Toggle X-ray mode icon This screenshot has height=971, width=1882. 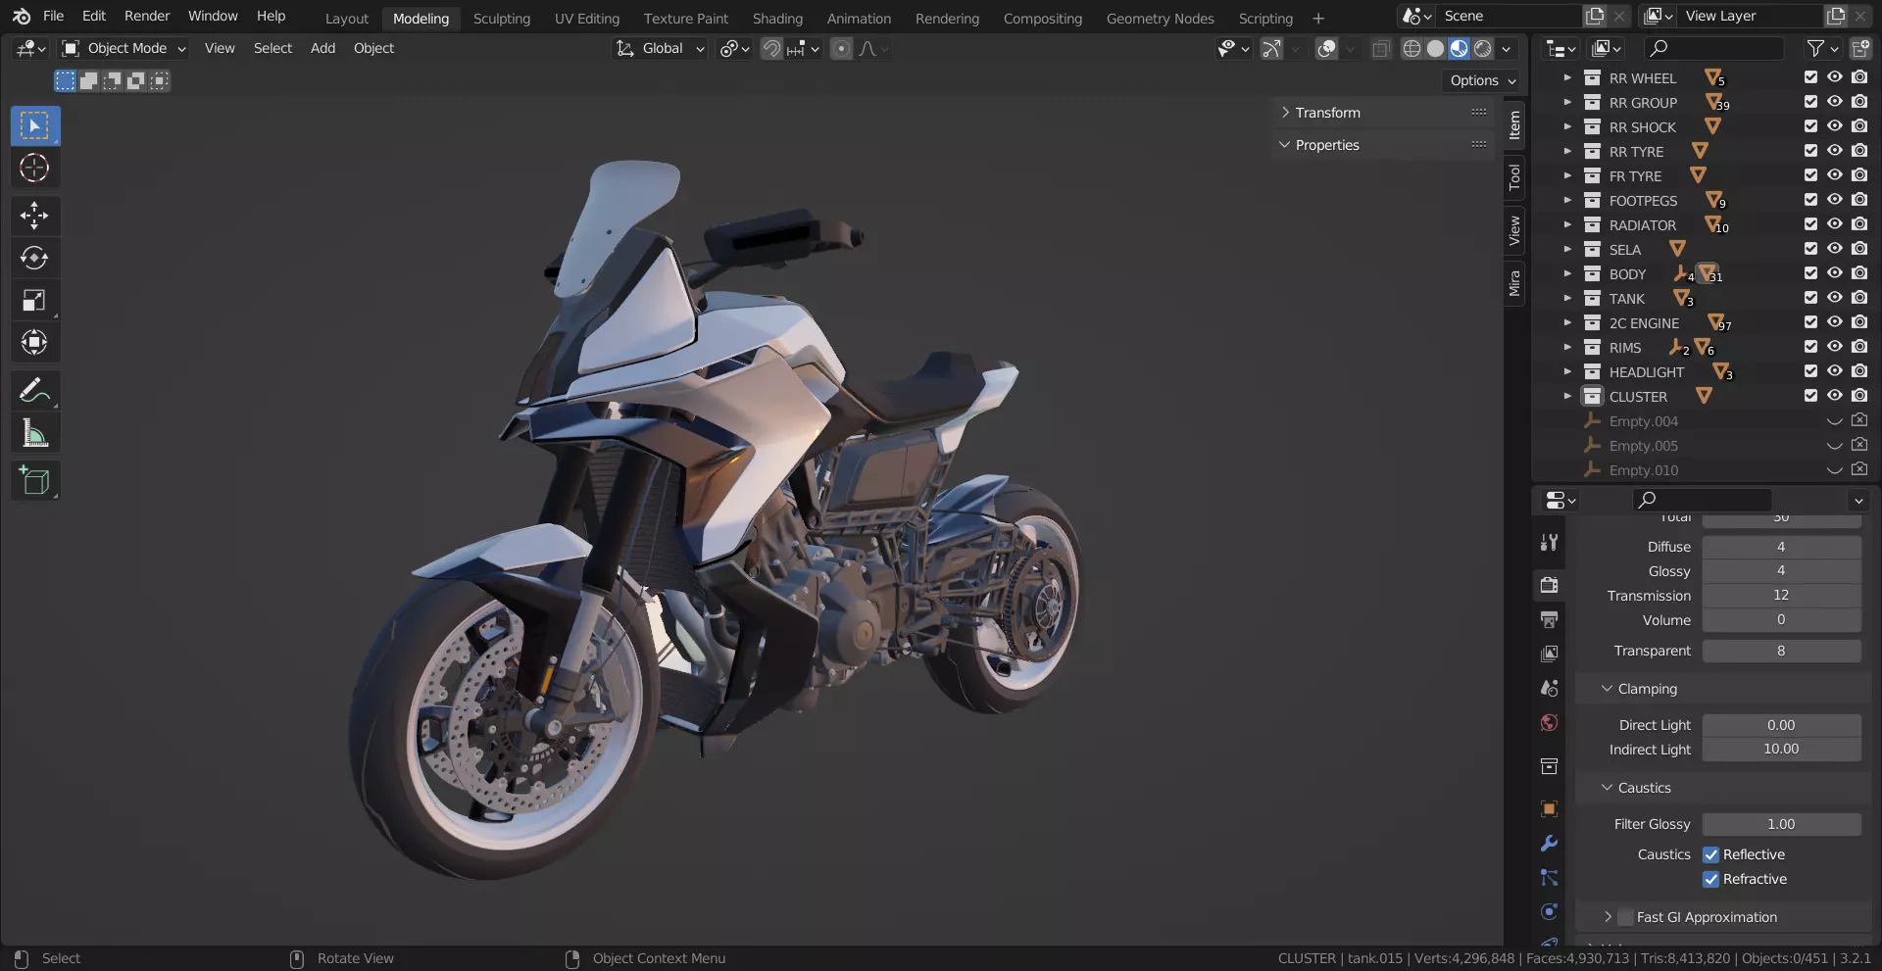point(1381,49)
